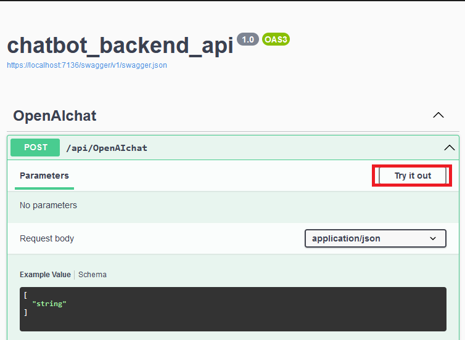Image resolution: width=465 pixels, height=340 pixels.
Task: Open the swagger.json URL link
Action: pos(87,65)
